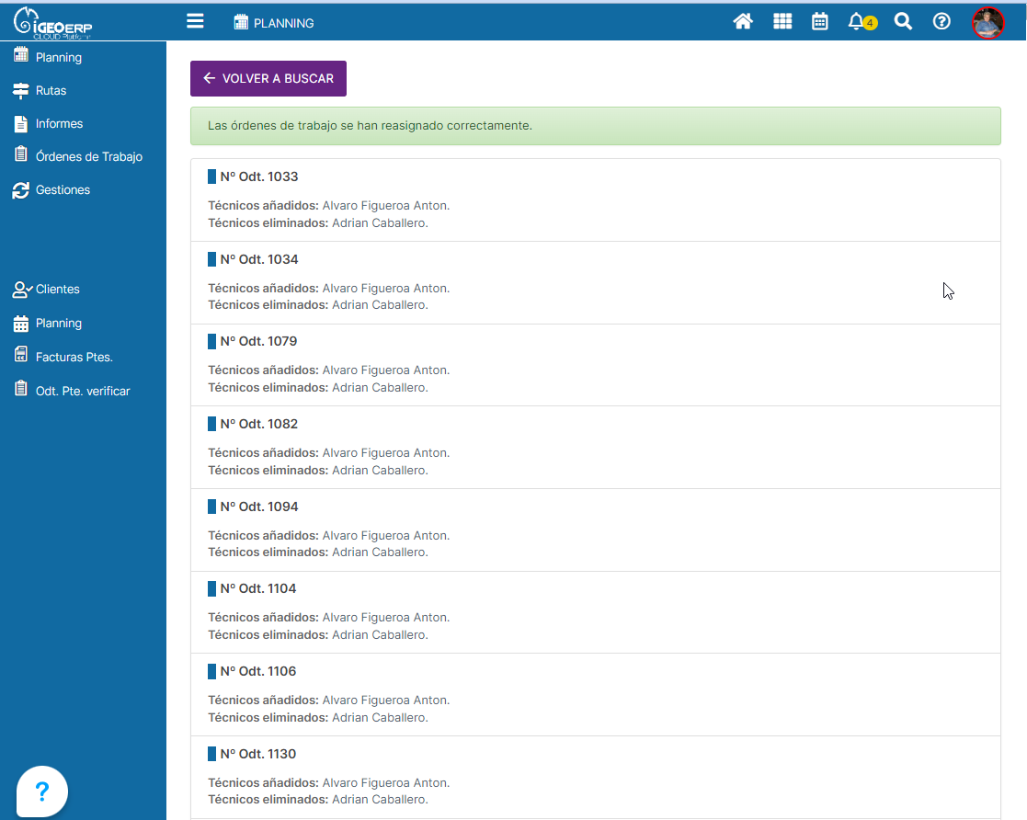Image resolution: width=1027 pixels, height=820 pixels.
Task: Open the calendar icon in top bar
Action: [819, 22]
